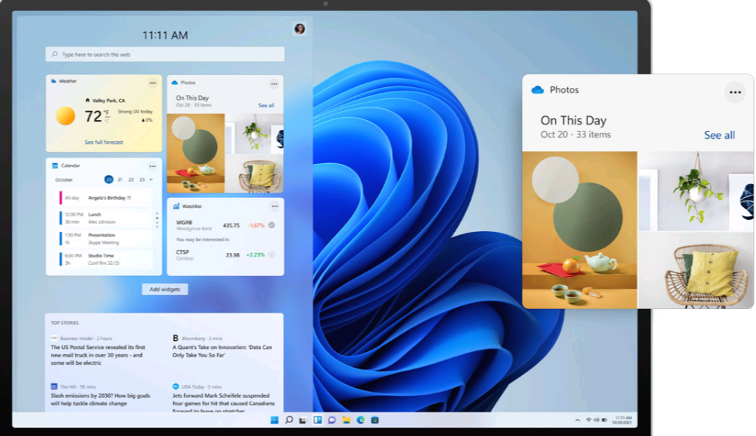The height and width of the screenshot is (436, 756).
Task: Open teapot still-life photo in small Photos widget
Action: click(x=196, y=153)
